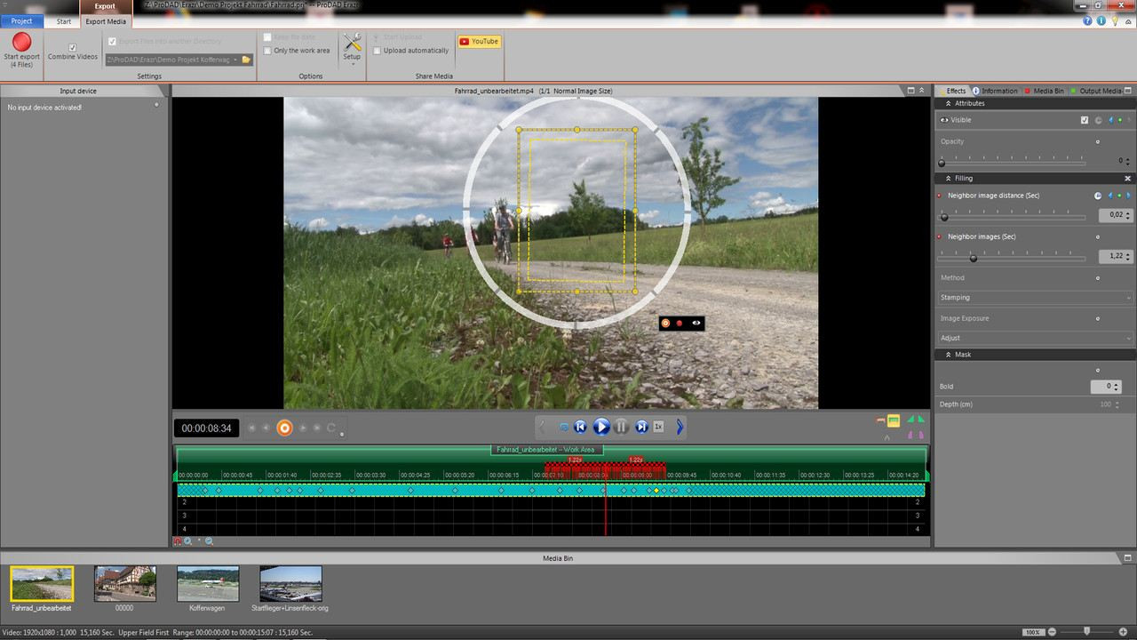Select the Startflieger+Linsenfleck-orig thumbnail
1137x640 pixels.
tap(291, 584)
